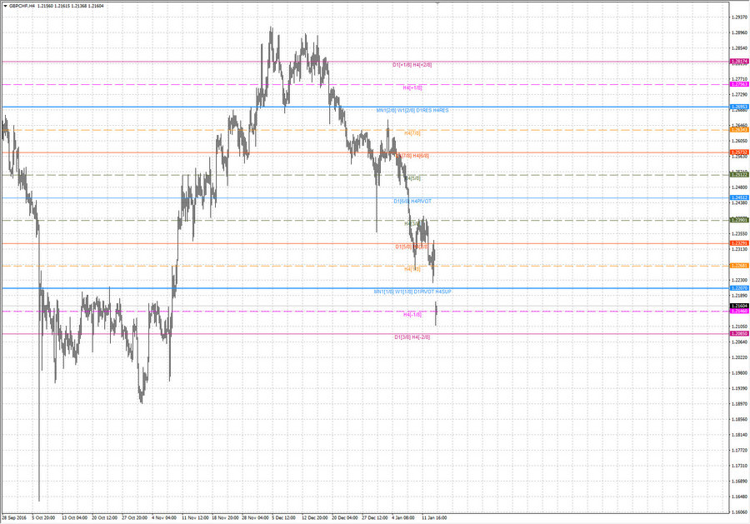750x524 pixels.
Task: Click the 1.23901 olive price tag
Action: coord(739,220)
